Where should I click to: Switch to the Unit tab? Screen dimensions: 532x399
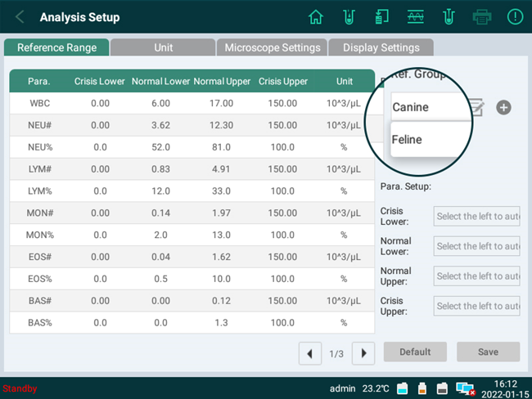coord(163,47)
